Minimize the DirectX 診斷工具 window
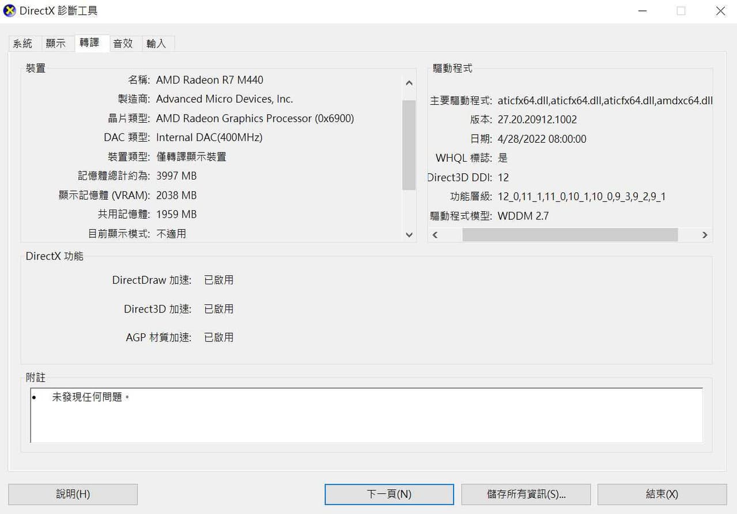Screen dimensions: 737x514 click(x=642, y=11)
